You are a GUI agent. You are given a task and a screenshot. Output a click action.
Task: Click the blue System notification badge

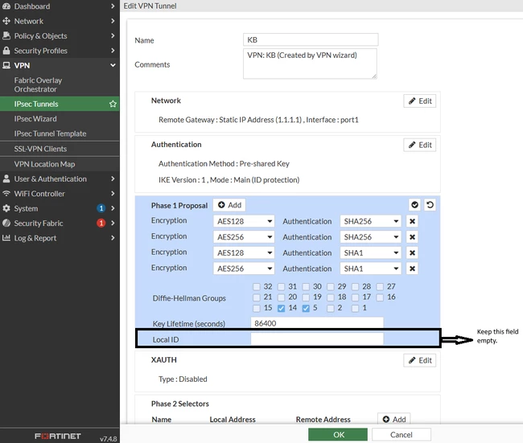(x=101, y=208)
